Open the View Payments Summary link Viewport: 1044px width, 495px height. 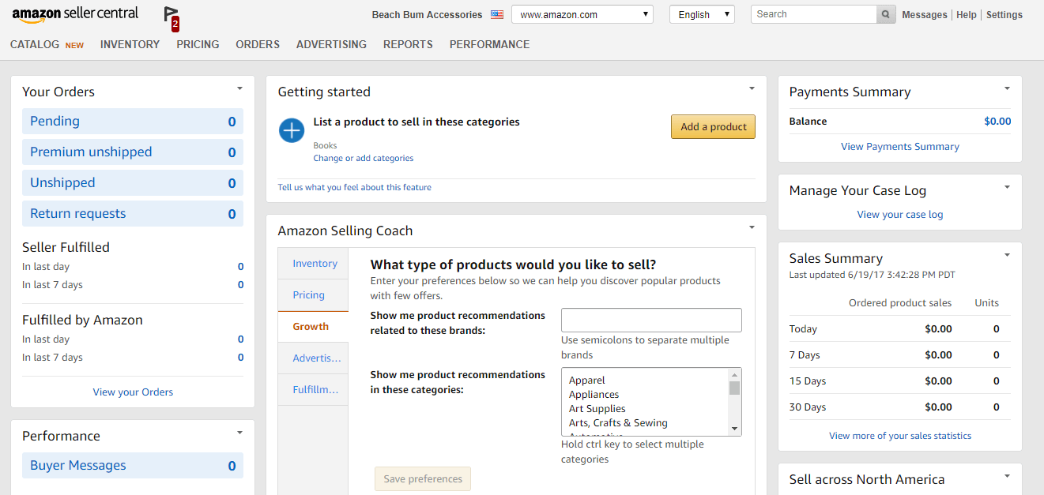pyautogui.click(x=899, y=146)
